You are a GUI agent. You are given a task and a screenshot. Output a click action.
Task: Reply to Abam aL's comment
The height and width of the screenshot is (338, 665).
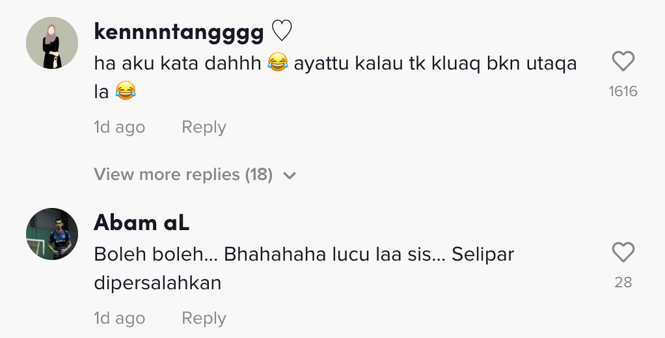pyautogui.click(x=204, y=318)
